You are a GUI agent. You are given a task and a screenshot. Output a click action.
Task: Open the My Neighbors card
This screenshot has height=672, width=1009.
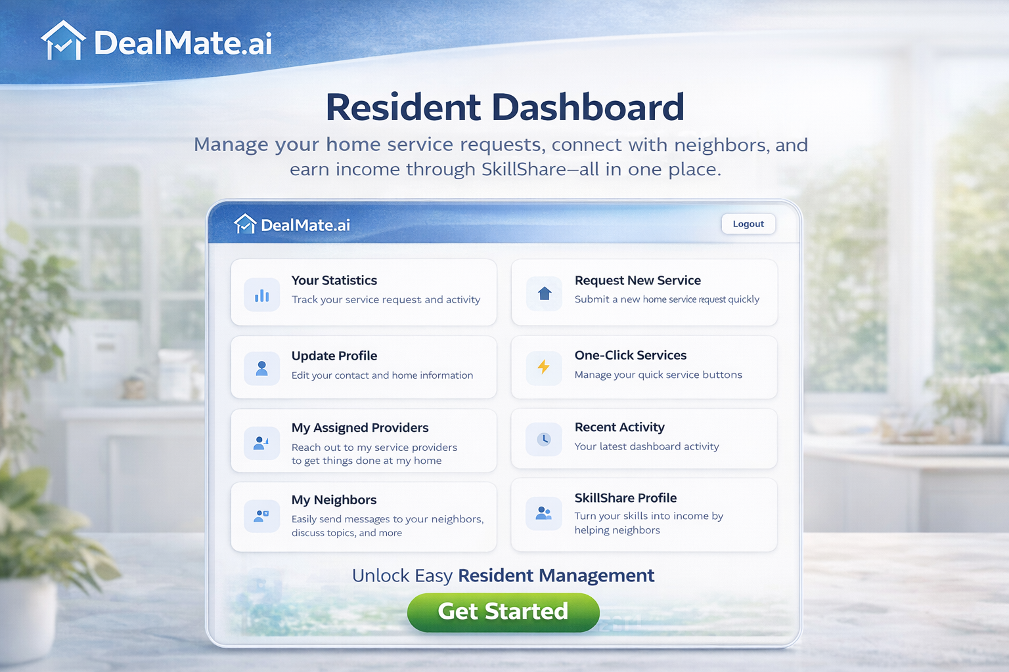(363, 516)
